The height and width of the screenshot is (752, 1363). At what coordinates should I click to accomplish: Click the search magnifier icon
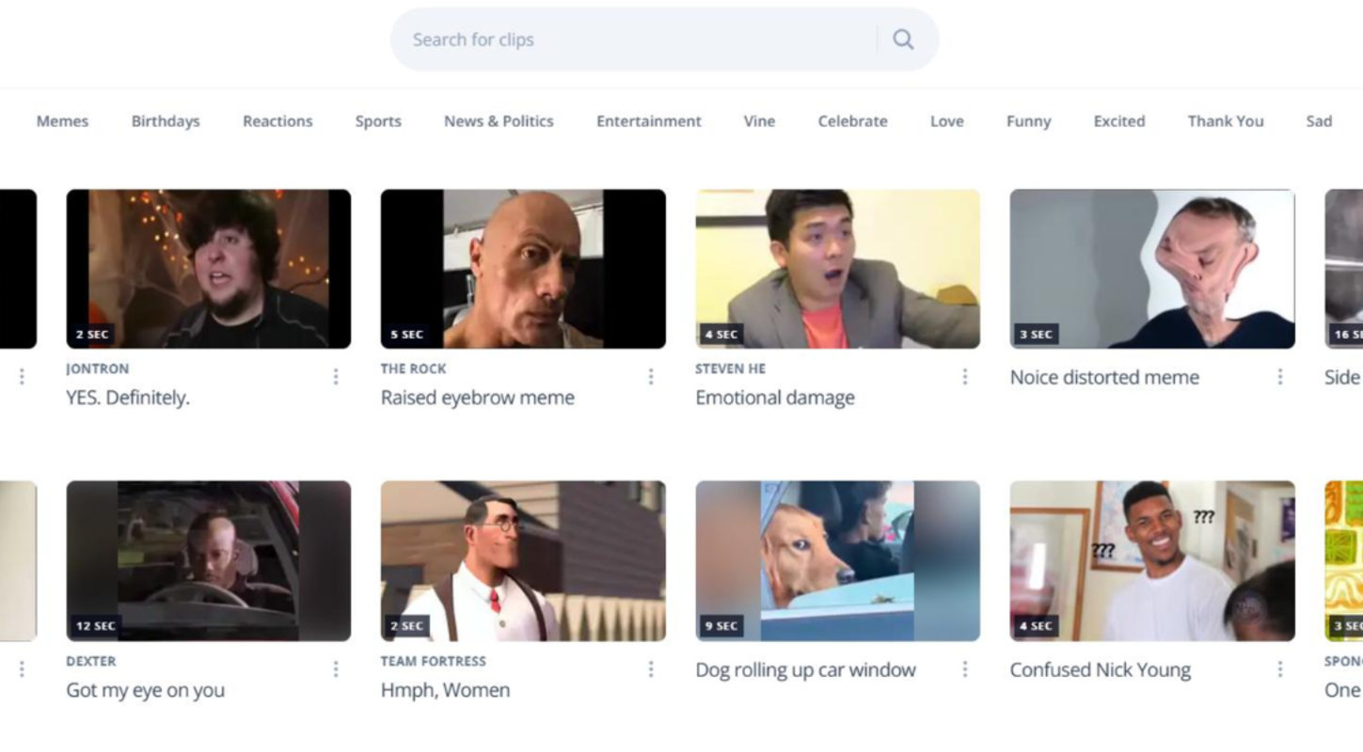(x=903, y=39)
